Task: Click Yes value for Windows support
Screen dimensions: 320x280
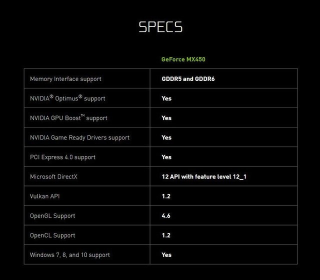Action: tap(166, 254)
